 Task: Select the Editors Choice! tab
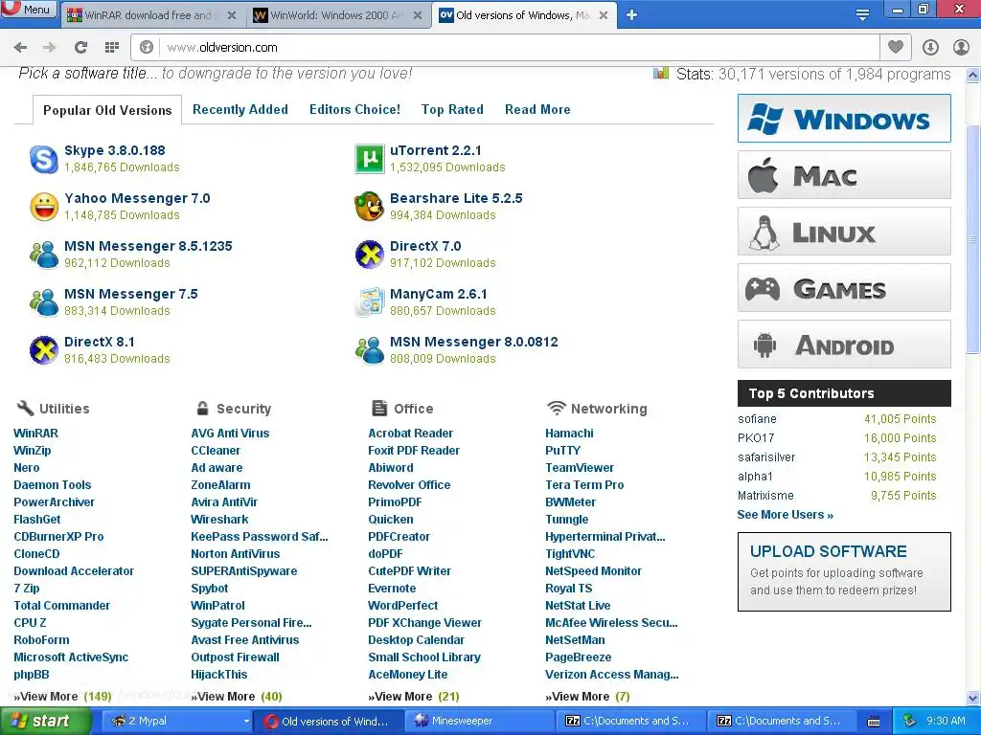click(354, 109)
